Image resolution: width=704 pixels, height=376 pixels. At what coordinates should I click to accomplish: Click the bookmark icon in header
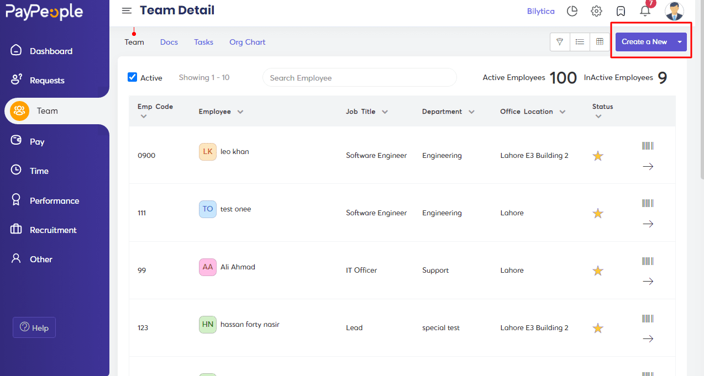(621, 11)
